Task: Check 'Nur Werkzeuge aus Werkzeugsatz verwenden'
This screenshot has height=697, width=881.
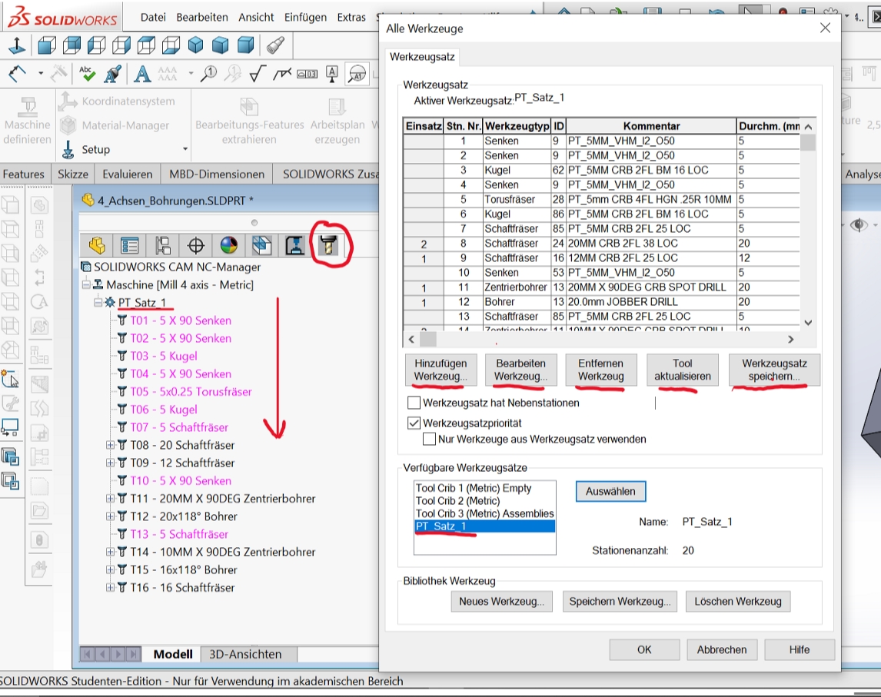Action: coord(430,440)
